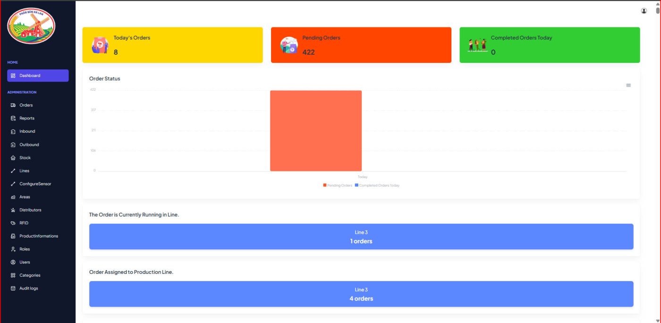Image resolution: width=661 pixels, height=323 pixels.
Task: Click the Reports icon in sidebar
Action: [13, 119]
